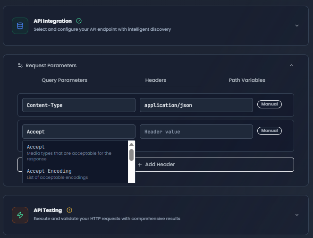Image resolution: width=313 pixels, height=238 pixels.
Task: Click the scrollbar up arrow in suggestions list
Action: coord(131,144)
